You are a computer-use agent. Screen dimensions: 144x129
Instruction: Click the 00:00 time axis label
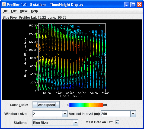click(x=94, y=93)
